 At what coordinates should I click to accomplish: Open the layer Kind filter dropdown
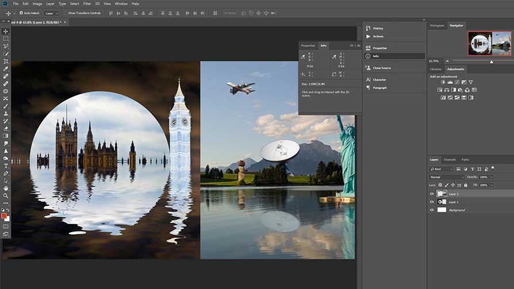(441, 169)
